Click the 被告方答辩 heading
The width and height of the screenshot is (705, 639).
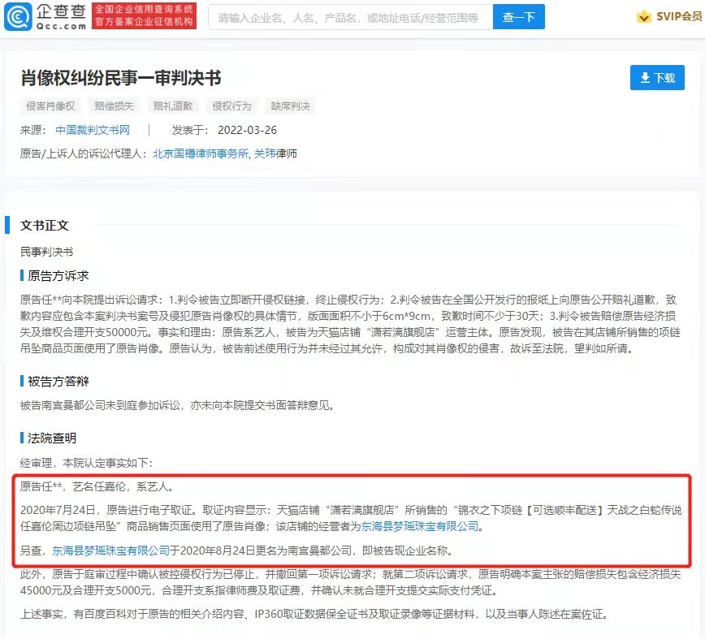pos(58,382)
